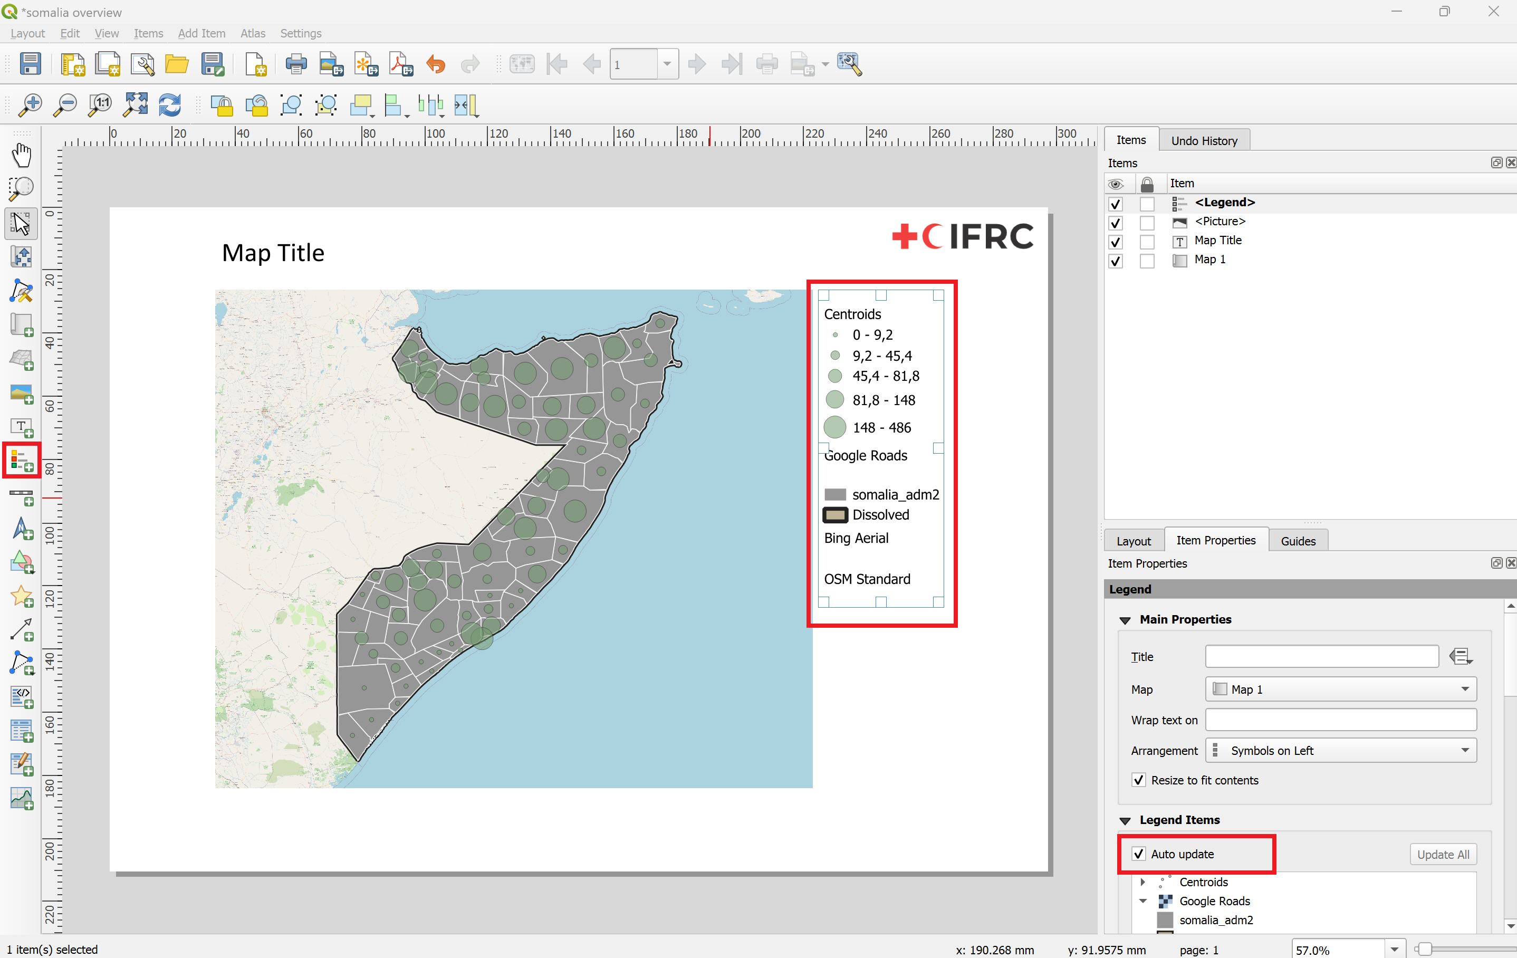
Task: Hide the Map Title item visibility
Action: (1115, 242)
